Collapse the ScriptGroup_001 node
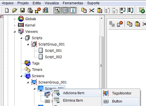Viewport: 146px width, 106px height. (x=28, y=44)
